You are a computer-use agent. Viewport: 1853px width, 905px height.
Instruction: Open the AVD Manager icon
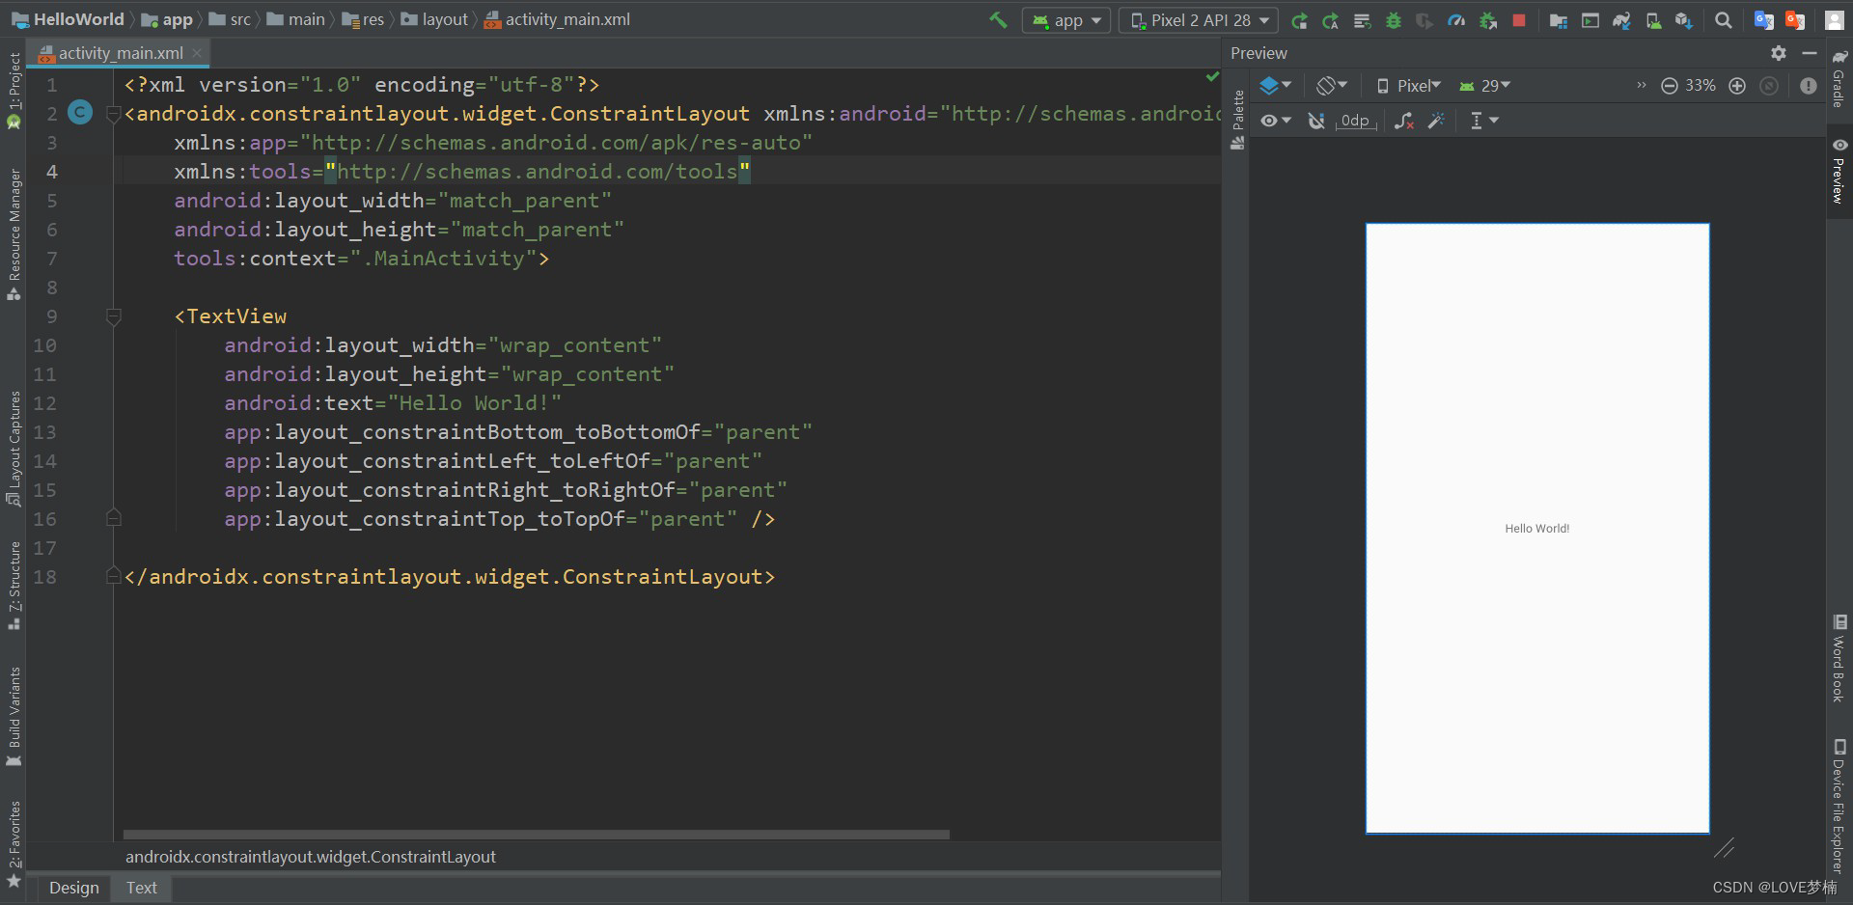1653,20
